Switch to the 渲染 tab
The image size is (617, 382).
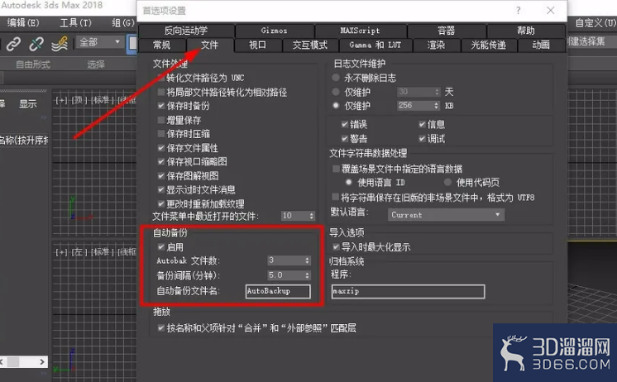pos(436,45)
